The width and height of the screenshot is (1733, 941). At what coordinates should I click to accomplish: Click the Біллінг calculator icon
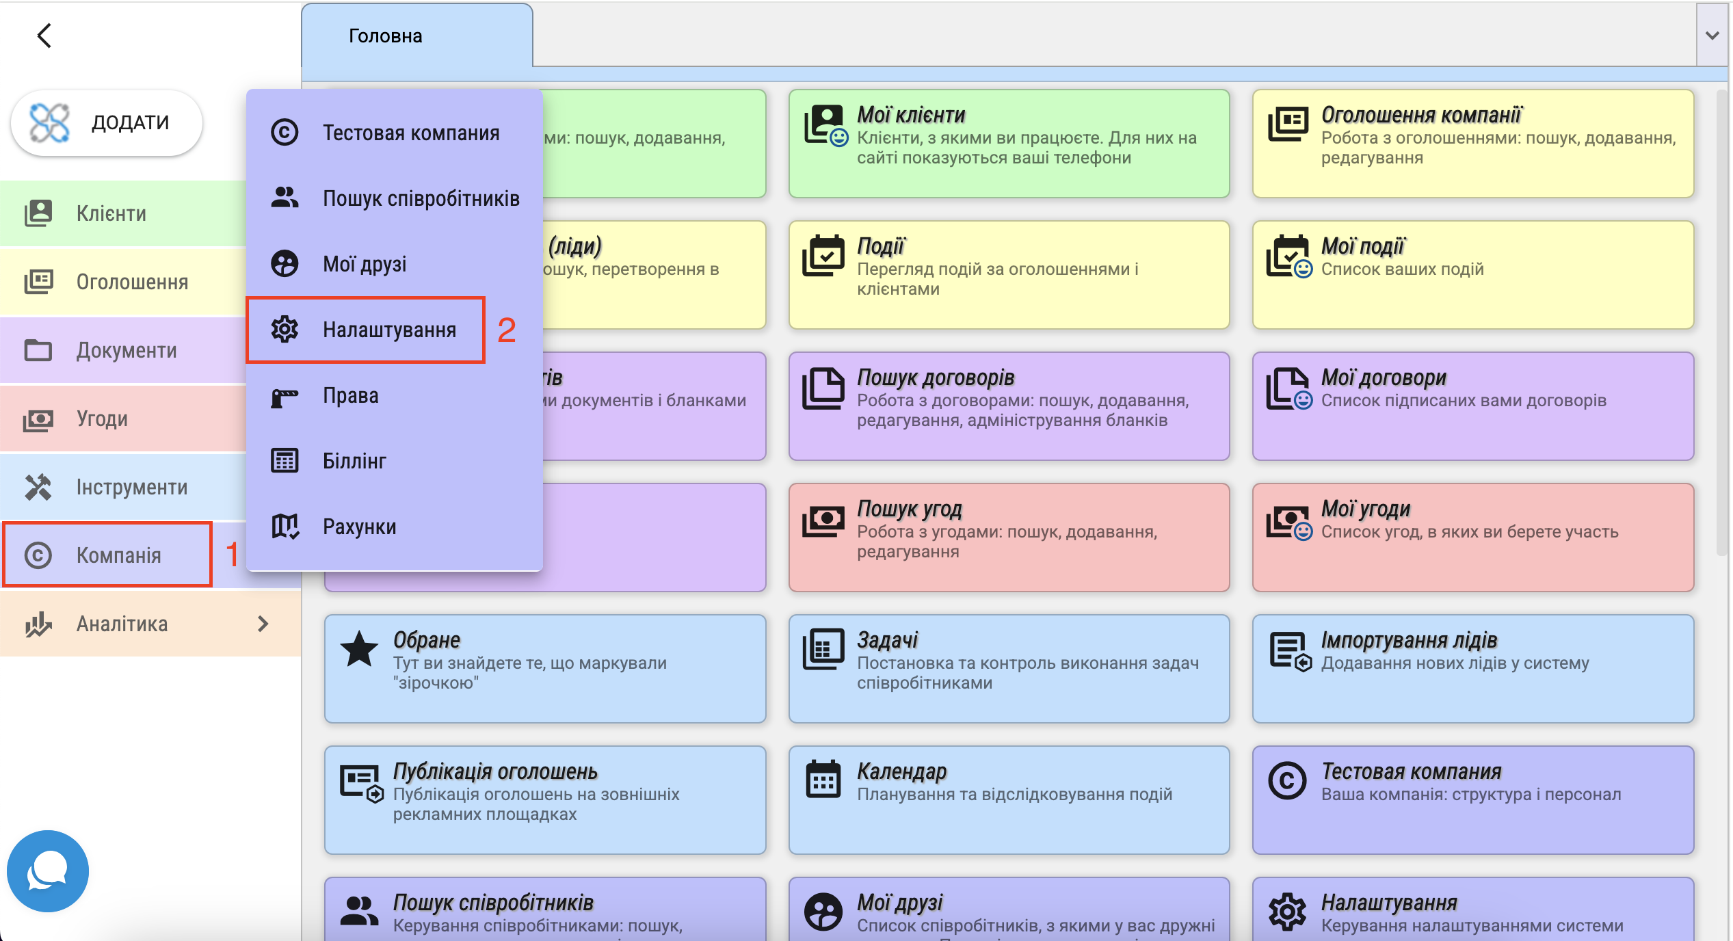coord(285,461)
